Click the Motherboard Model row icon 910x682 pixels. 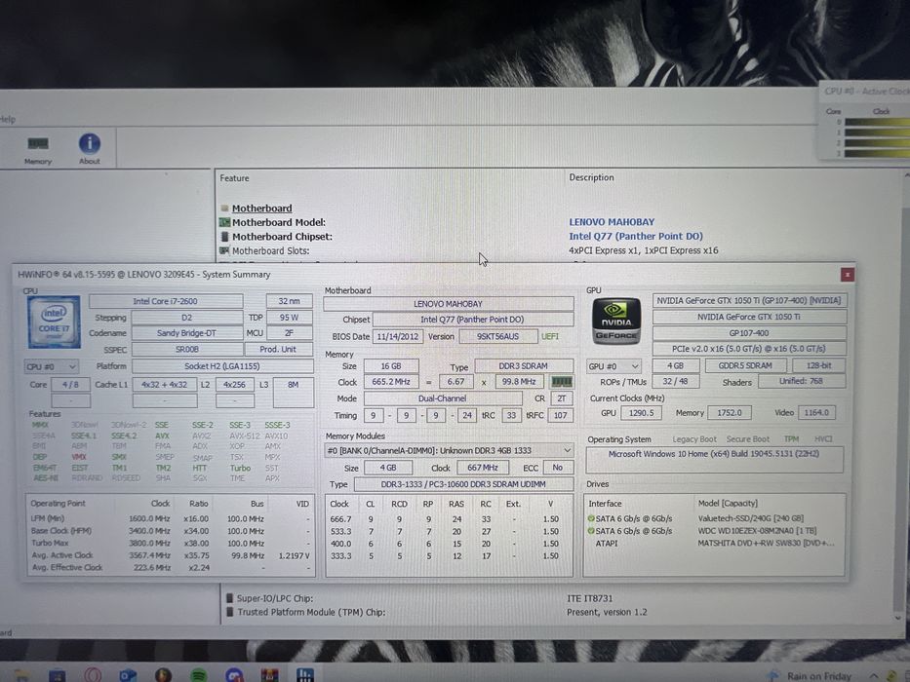click(224, 222)
